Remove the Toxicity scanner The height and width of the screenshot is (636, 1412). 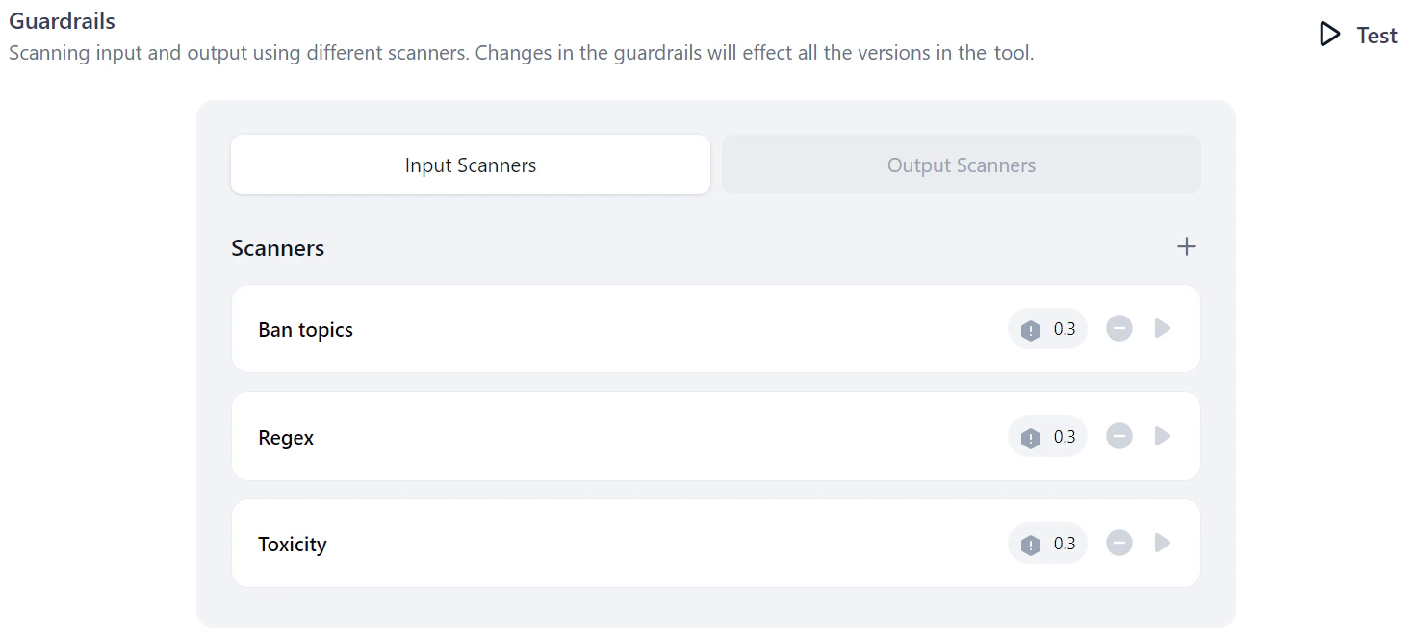(x=1118, y=543)
